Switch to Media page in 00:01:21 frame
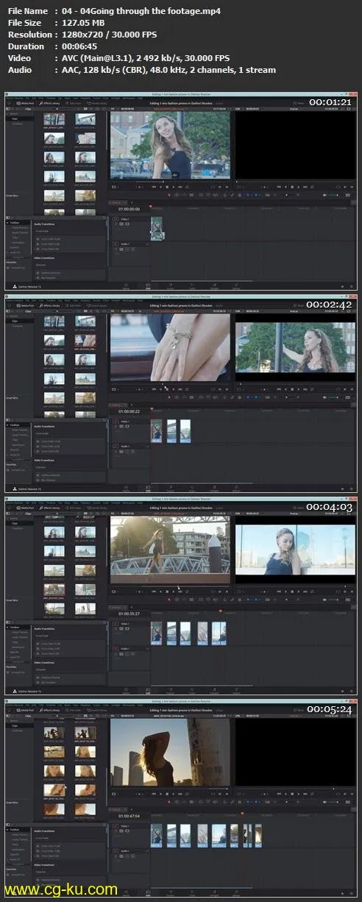 coord(126,285)
